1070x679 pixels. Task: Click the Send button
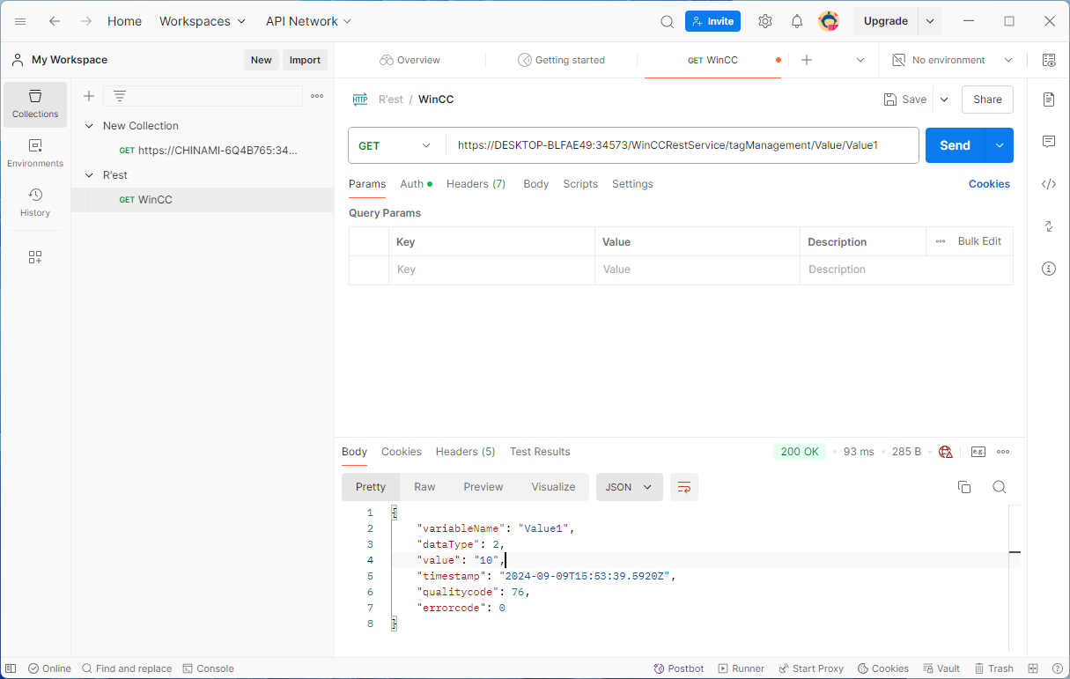tap(955, 145)
